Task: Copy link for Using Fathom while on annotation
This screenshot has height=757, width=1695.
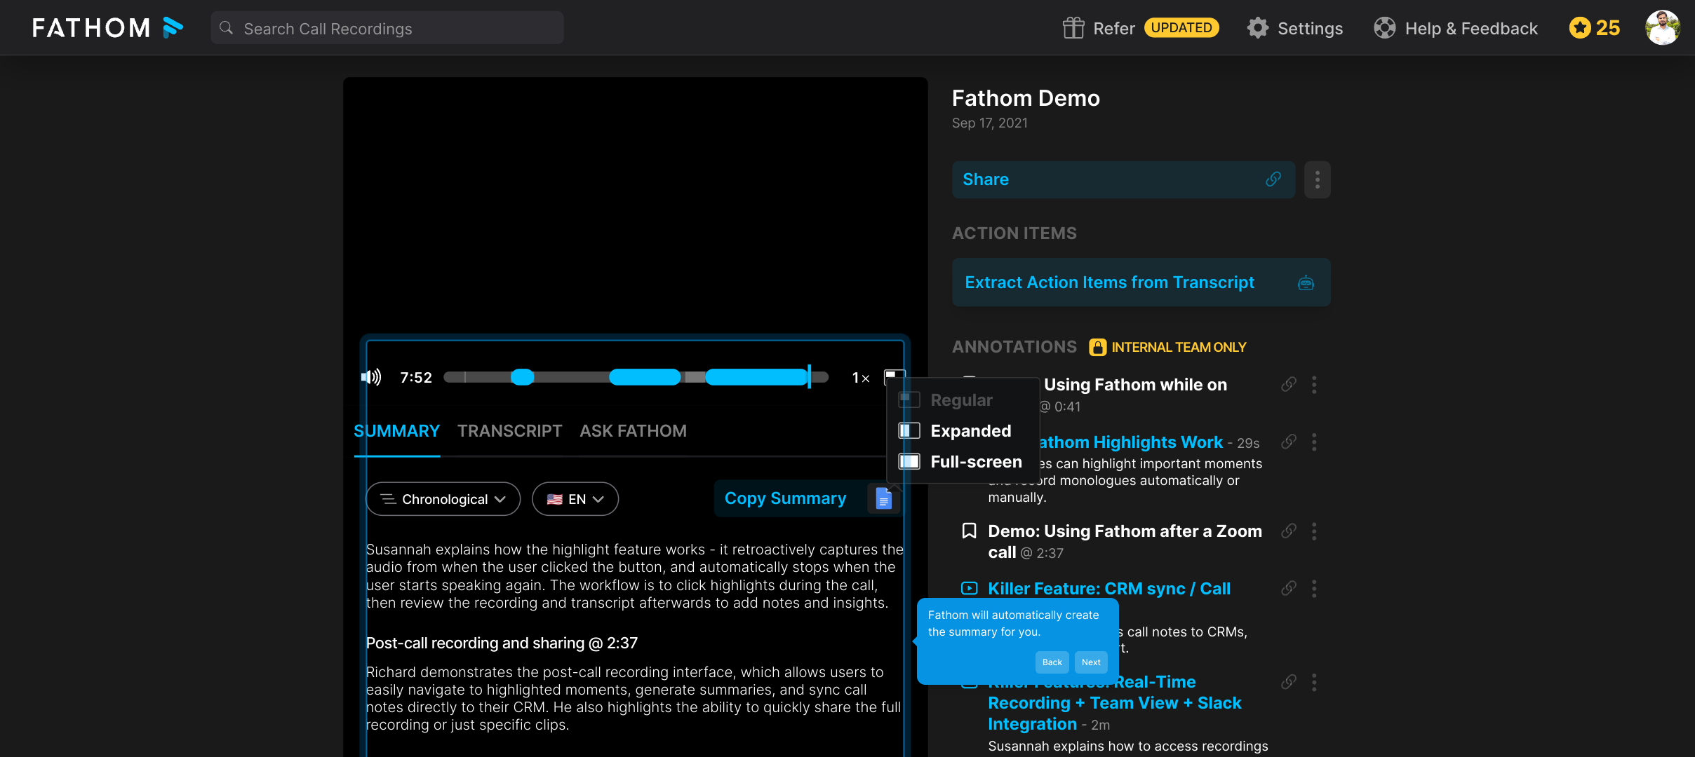Action: click(1289, 384)
